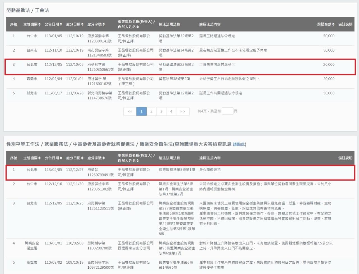
Task: Sort the labor standards table by 自然人姓名
Action: 128,27
